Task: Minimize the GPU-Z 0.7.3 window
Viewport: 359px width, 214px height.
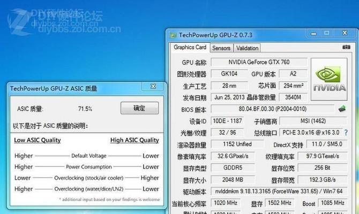Action: point(313,33)
